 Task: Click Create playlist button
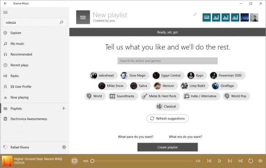pos(167,147)
